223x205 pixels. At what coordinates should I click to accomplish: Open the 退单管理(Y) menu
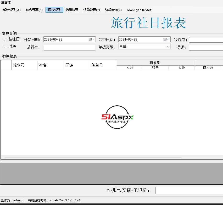point(92,10)
